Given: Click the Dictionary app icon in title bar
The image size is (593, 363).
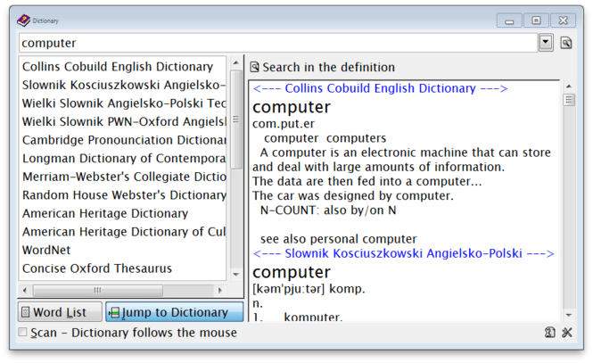Looking at the screenshot, I should pos(23,20).
